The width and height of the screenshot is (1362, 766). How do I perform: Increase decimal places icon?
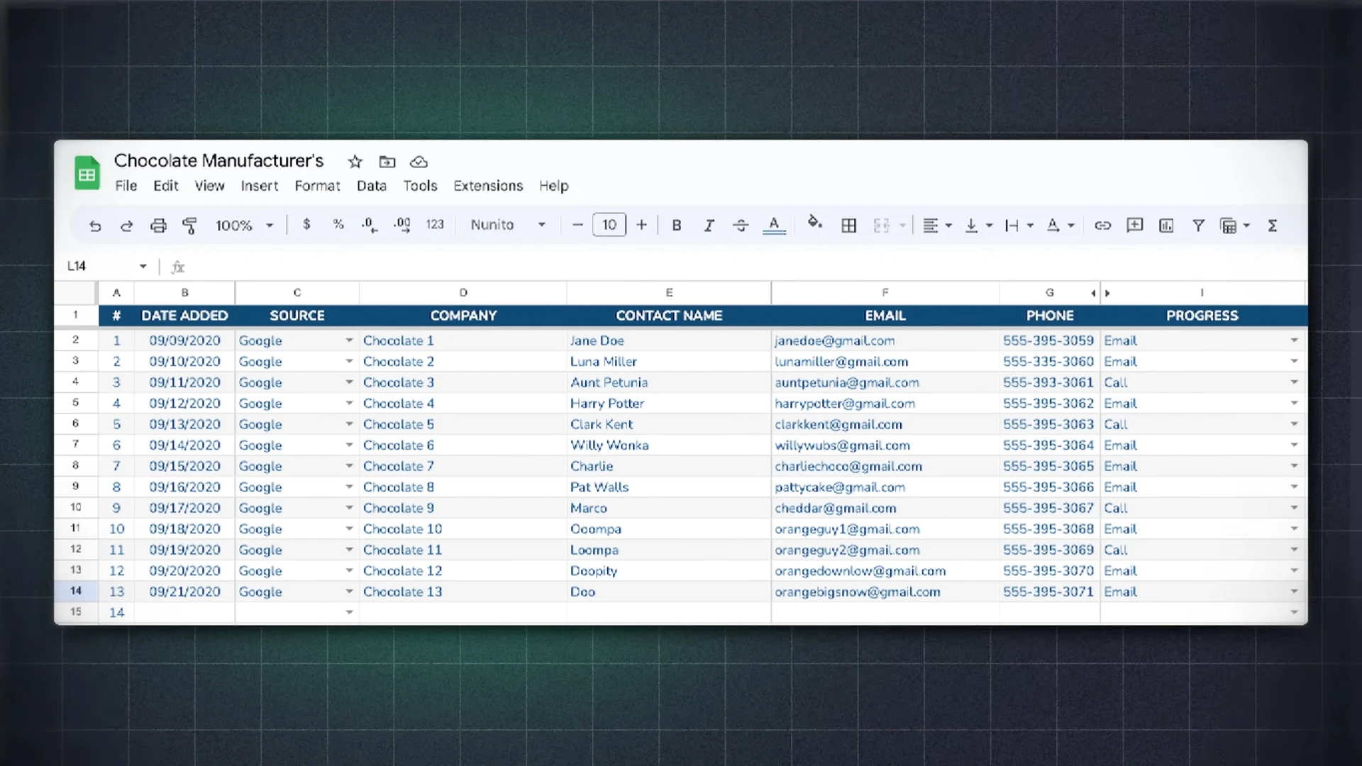tap(402, 225)
